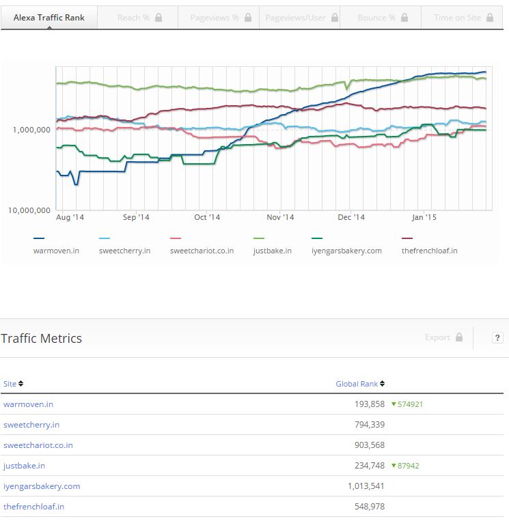Click the maroon thefrenchloaf.in legend swatch
This screenshot has width=509, height=532.
tap(407, 238)
